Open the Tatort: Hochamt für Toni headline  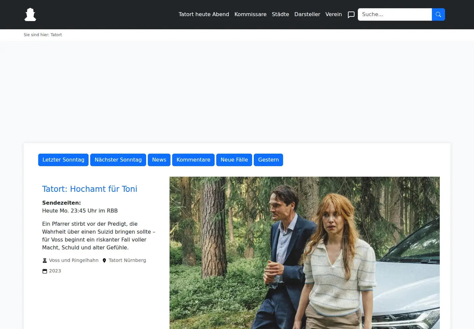pos(90,189)
